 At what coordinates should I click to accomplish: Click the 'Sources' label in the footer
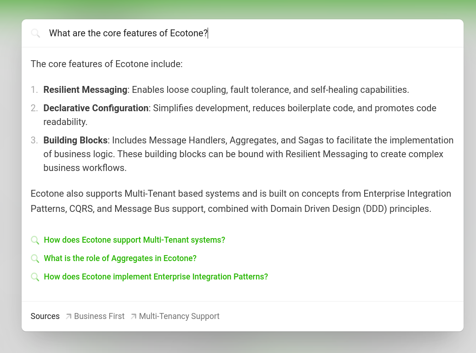(x=45, y=316)
